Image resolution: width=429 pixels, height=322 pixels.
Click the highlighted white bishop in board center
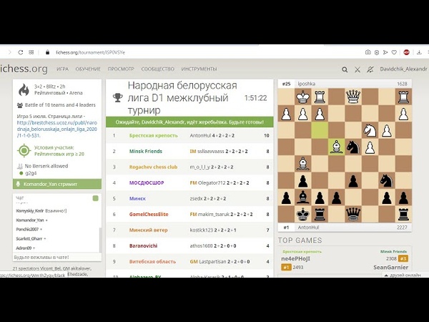point(336,147)
